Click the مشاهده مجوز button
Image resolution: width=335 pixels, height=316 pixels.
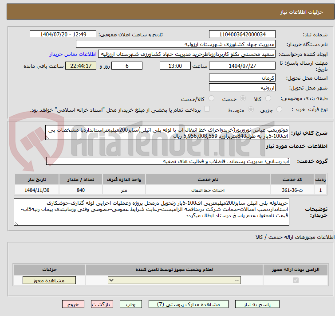(49, 281)
